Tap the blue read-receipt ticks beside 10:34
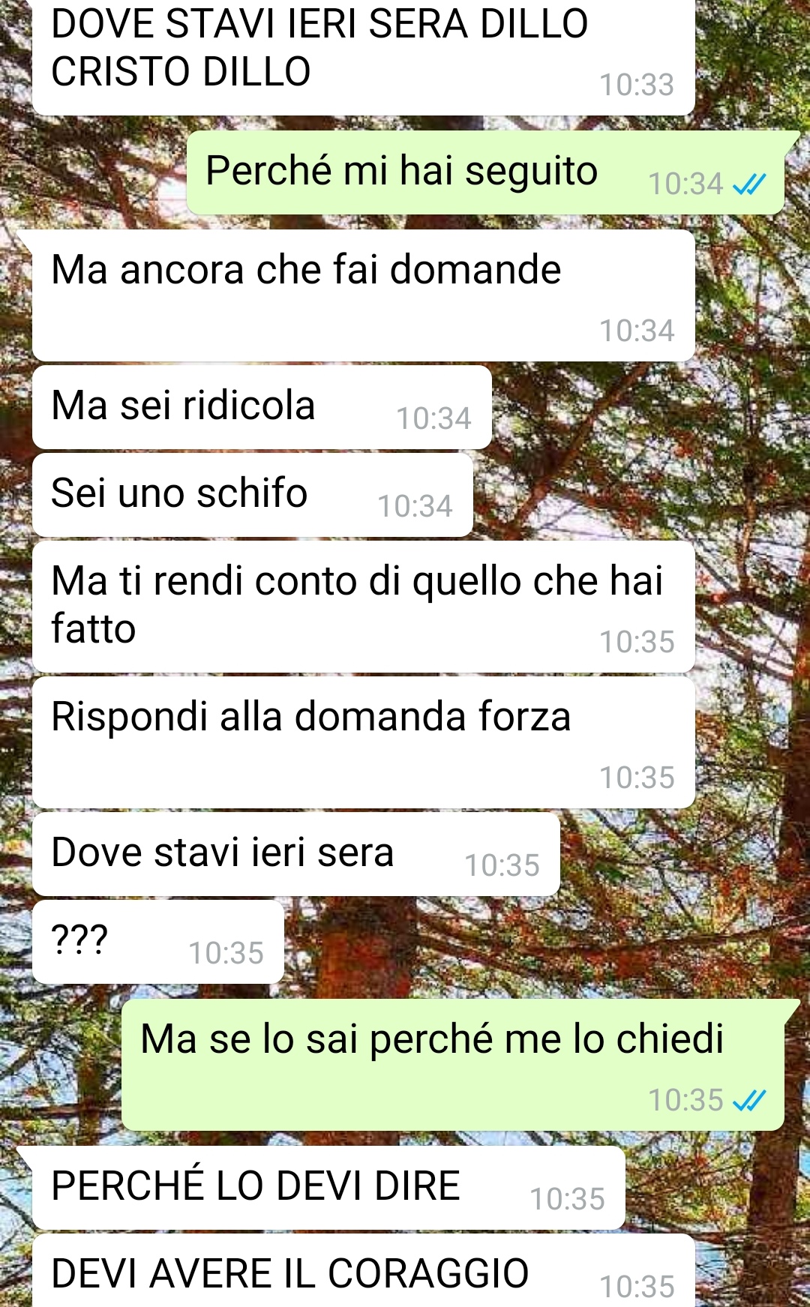This screenshot has height=1307, width=810. pos(748,184)
